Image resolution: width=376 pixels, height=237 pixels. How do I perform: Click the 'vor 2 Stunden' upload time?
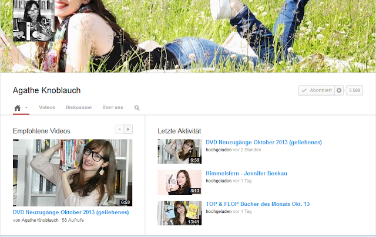click(247, 150)
